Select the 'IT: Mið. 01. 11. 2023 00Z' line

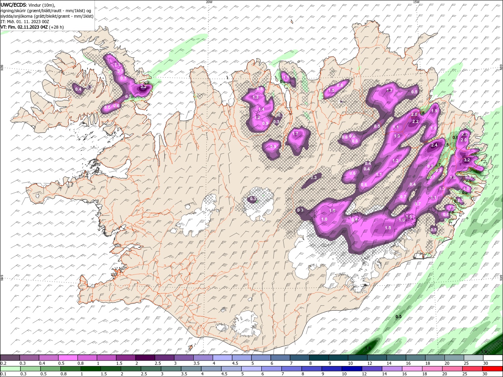(x=25, y=21)
